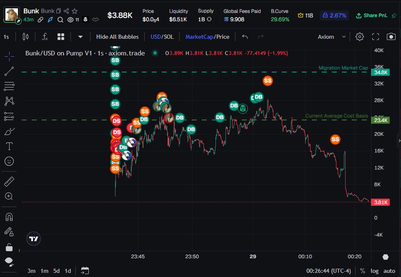Open chart settings gear
This screenshot has height=277, width=401.
click(x=360, y=37)
